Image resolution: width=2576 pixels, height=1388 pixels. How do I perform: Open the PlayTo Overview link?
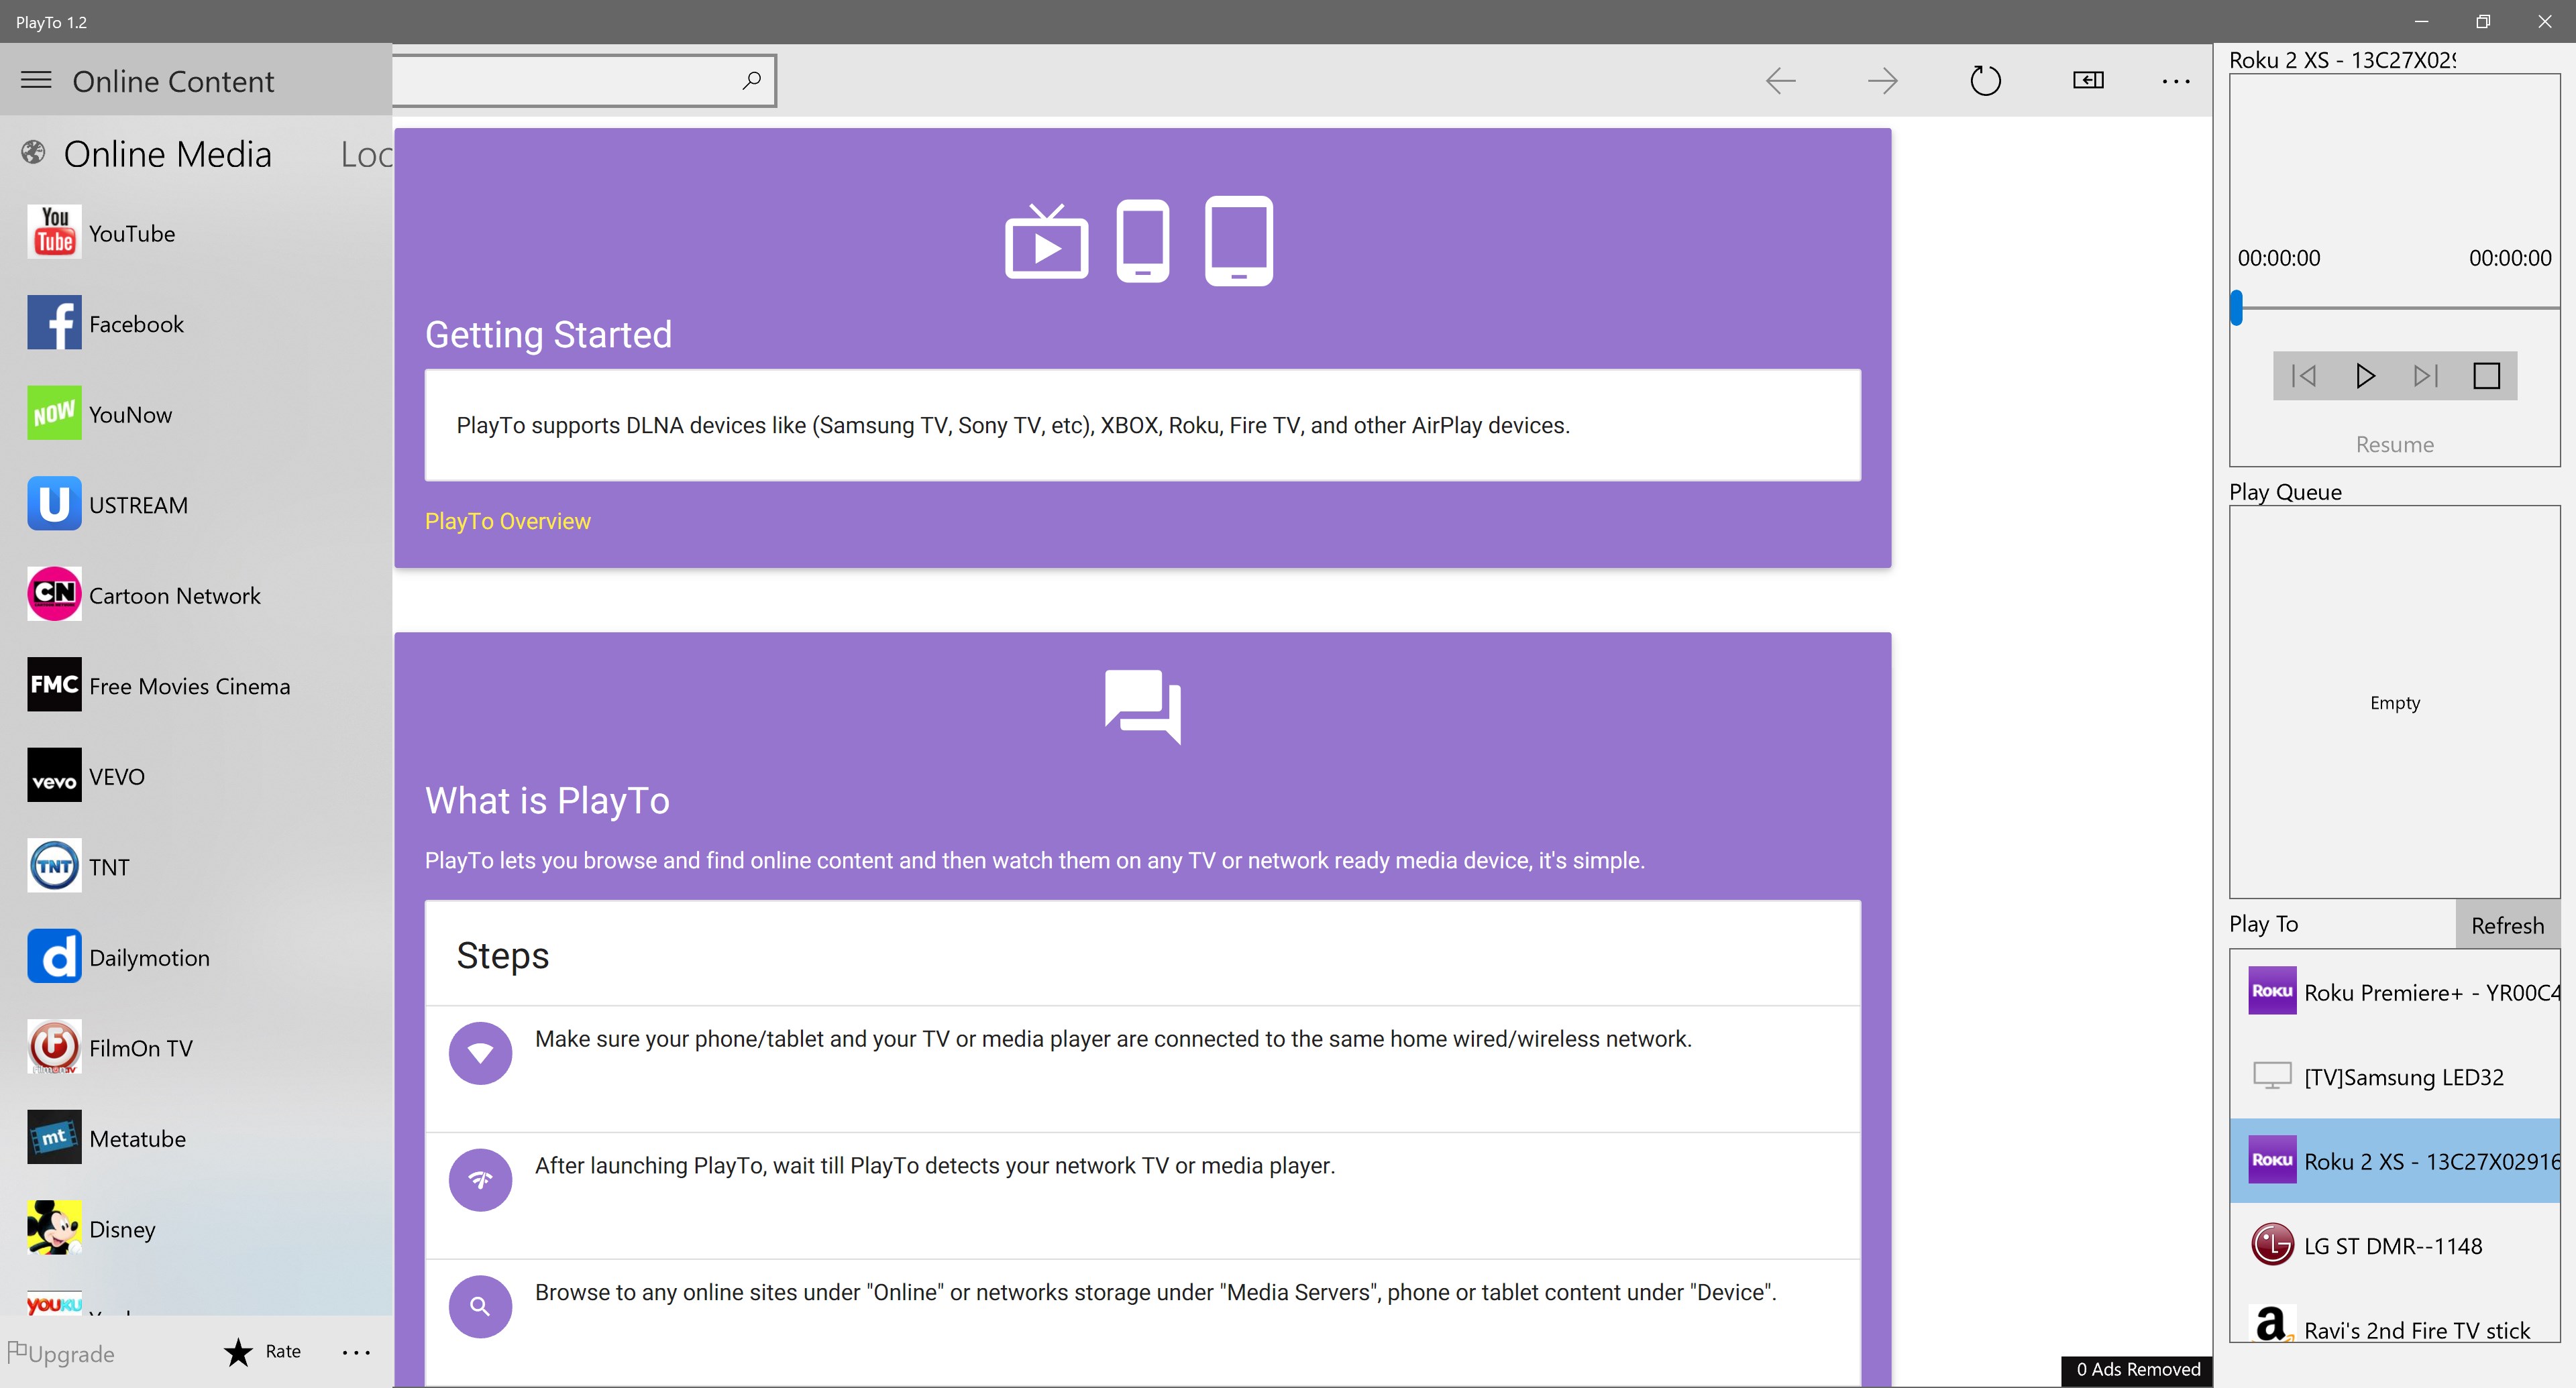(x=508, y=520)
